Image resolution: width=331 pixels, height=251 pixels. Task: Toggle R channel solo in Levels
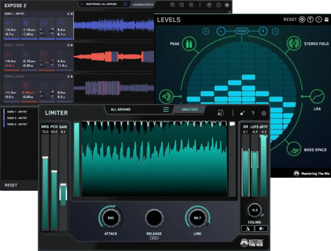(x=263, y=31)
